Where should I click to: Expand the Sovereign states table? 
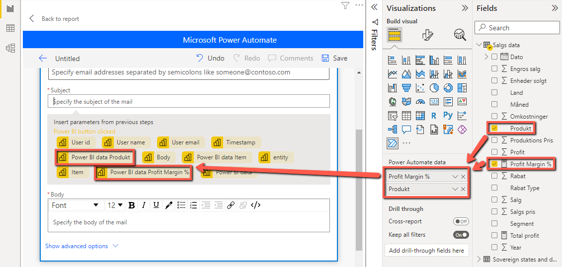pyautogui.click(x=479, y=259)
